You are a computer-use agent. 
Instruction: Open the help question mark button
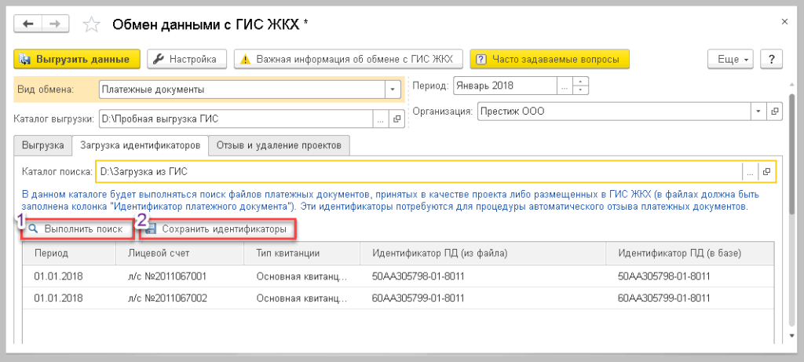coord(772,59)
